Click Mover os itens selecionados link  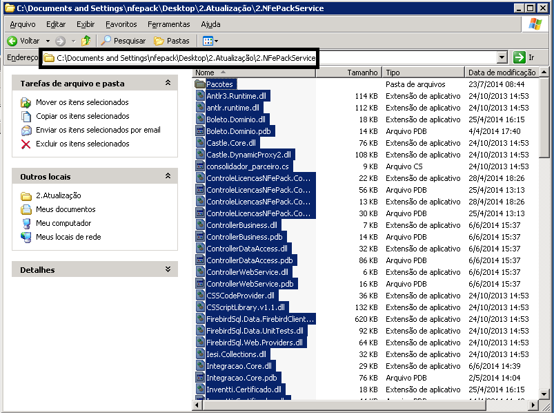[82, 102]
